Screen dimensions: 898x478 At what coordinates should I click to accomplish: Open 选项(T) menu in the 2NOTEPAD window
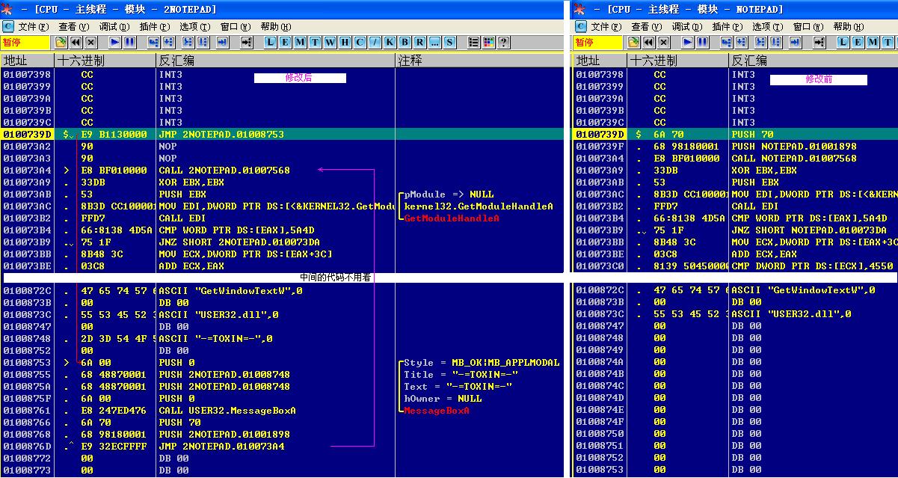click(x=195, y=26)
